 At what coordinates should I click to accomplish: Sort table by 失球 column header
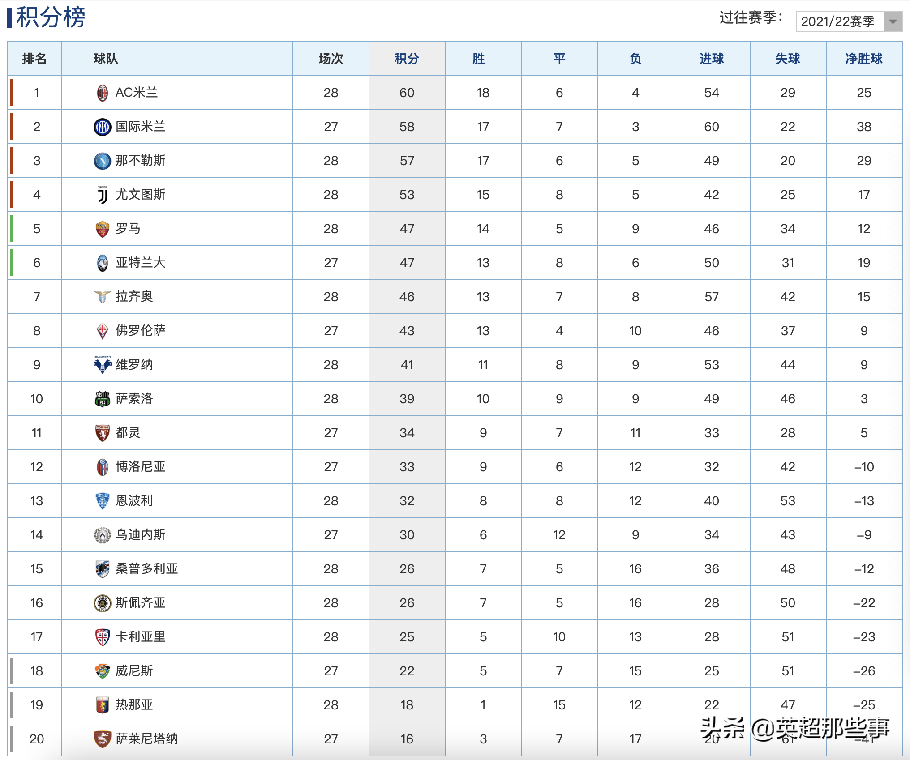[x=788, y=59]
